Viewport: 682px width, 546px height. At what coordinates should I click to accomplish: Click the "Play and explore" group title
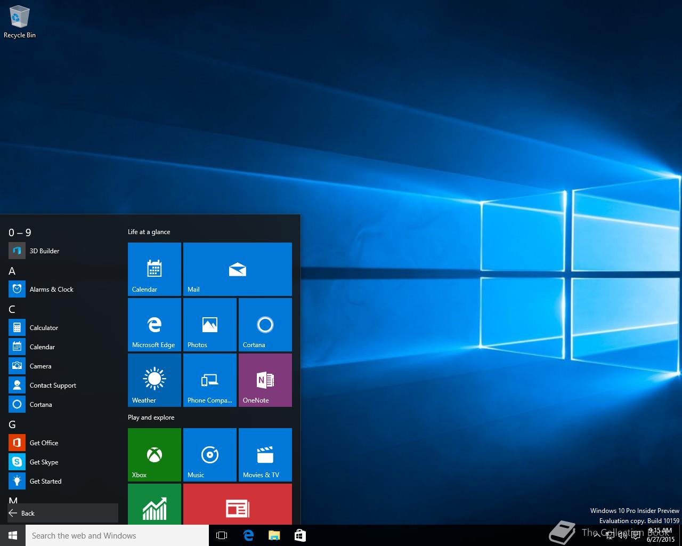click(x=151, y=417)
